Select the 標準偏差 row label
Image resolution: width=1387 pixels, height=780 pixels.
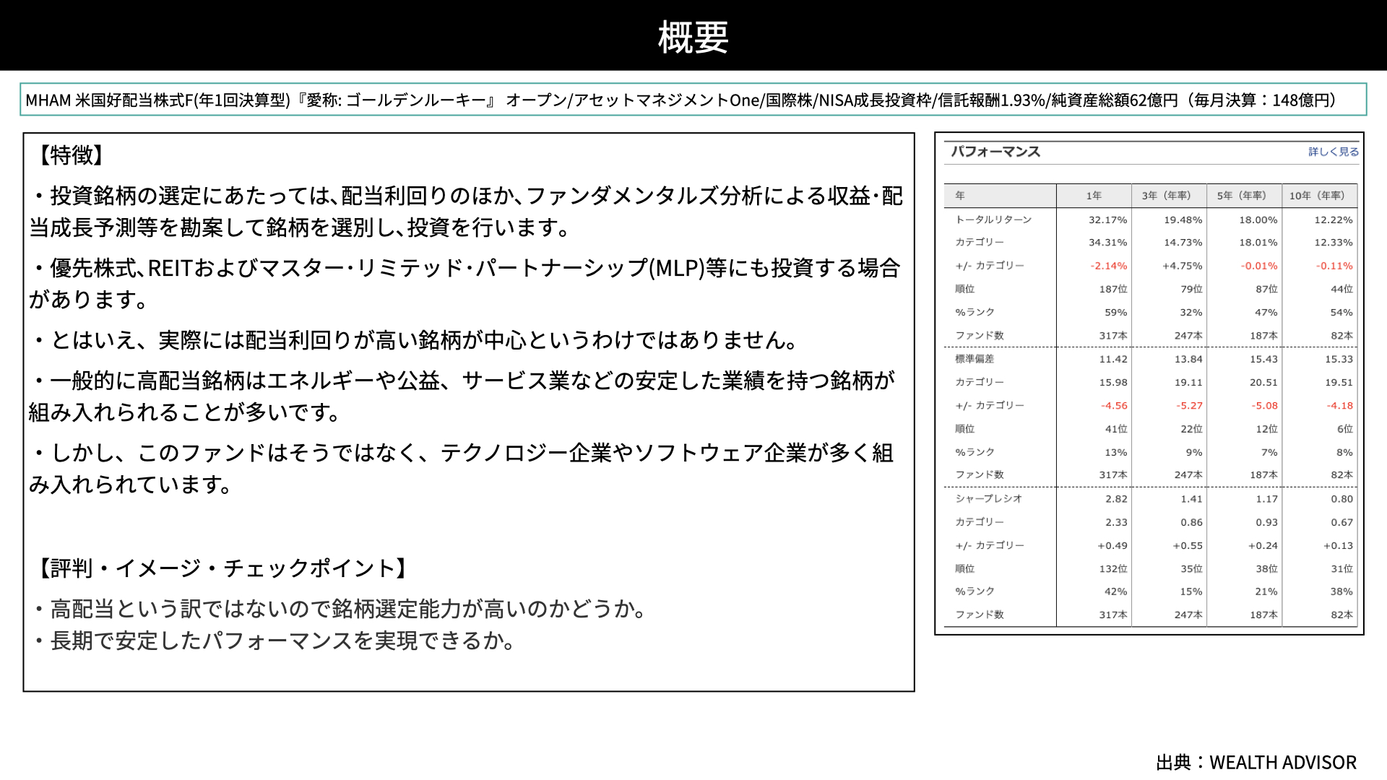coord(975,359)
